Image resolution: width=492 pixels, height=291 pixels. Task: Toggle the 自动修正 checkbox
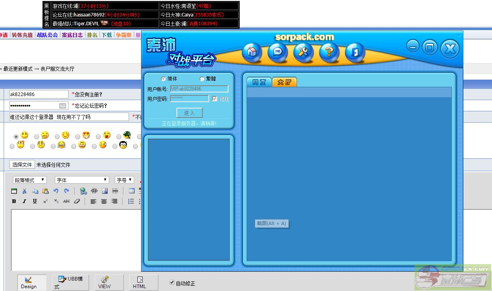click(x=172, y=283)
